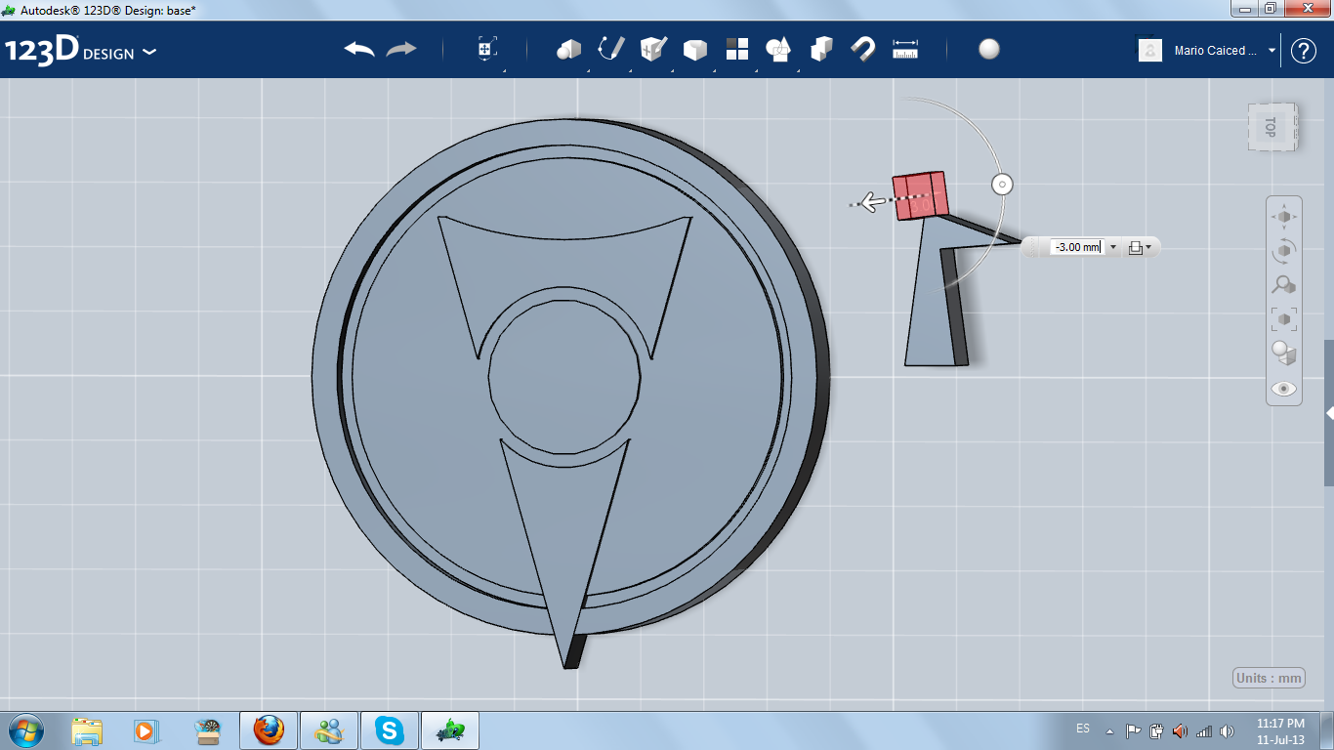The image size is (1334, 750).
Task: Click the circular angle rotation handle
Action: point(1001,184)
